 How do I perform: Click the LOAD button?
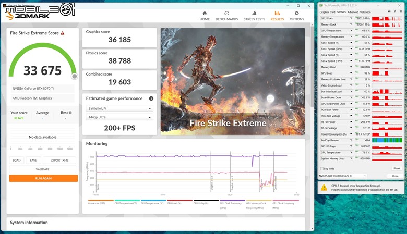pyautogui.click(x=17, y=161)
